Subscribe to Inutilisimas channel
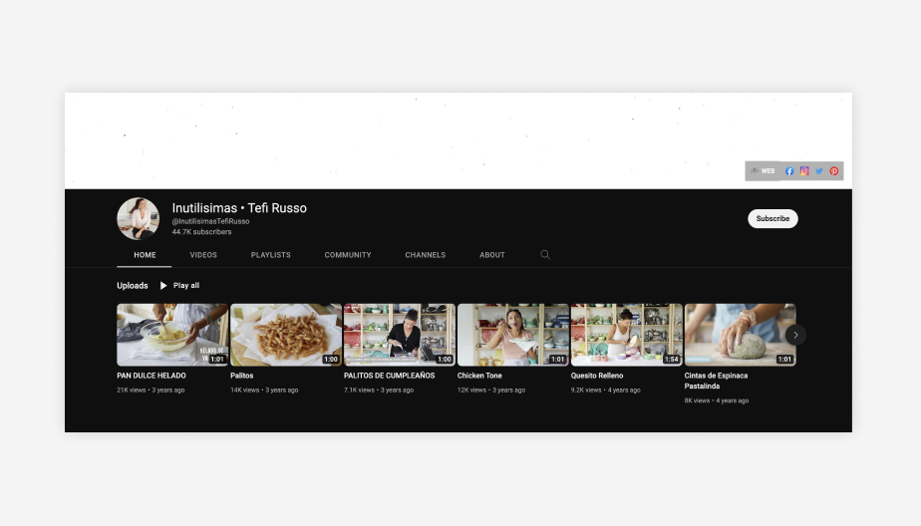Viewport: 921px width, 526px height. (x=772, y=218)
